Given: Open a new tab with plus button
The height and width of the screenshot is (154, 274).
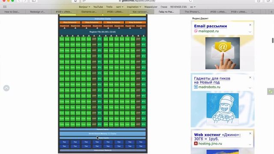Looking at the screenshot, I should pos(271,12).
